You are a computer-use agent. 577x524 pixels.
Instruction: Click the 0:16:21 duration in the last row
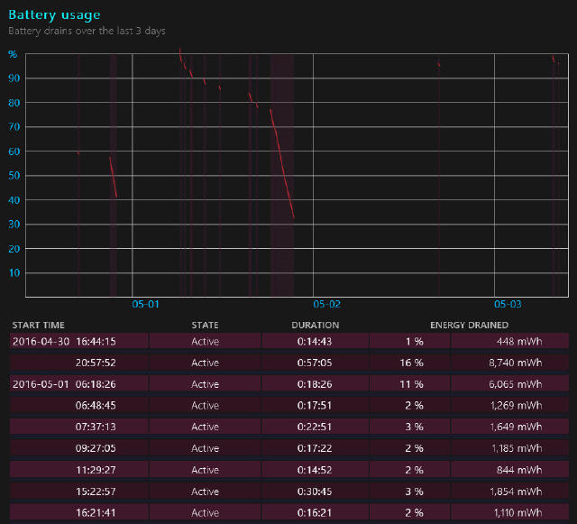pos(315,513)
